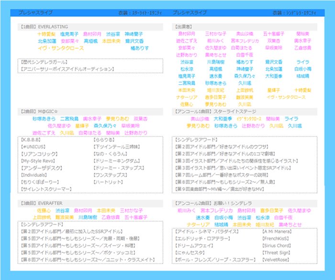335x280 pixels.
Task: Select the 【K.B.B.B】 unit entry
Action: point(31,140)
